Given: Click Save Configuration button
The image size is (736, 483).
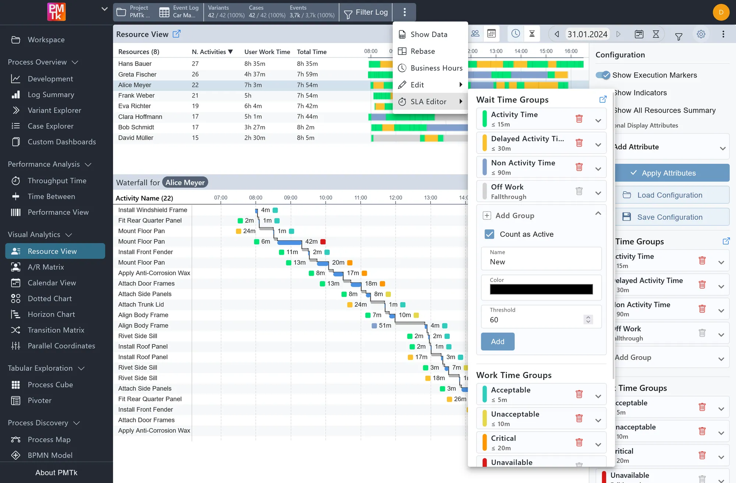Looking at the screenshot, I should 672,217.
